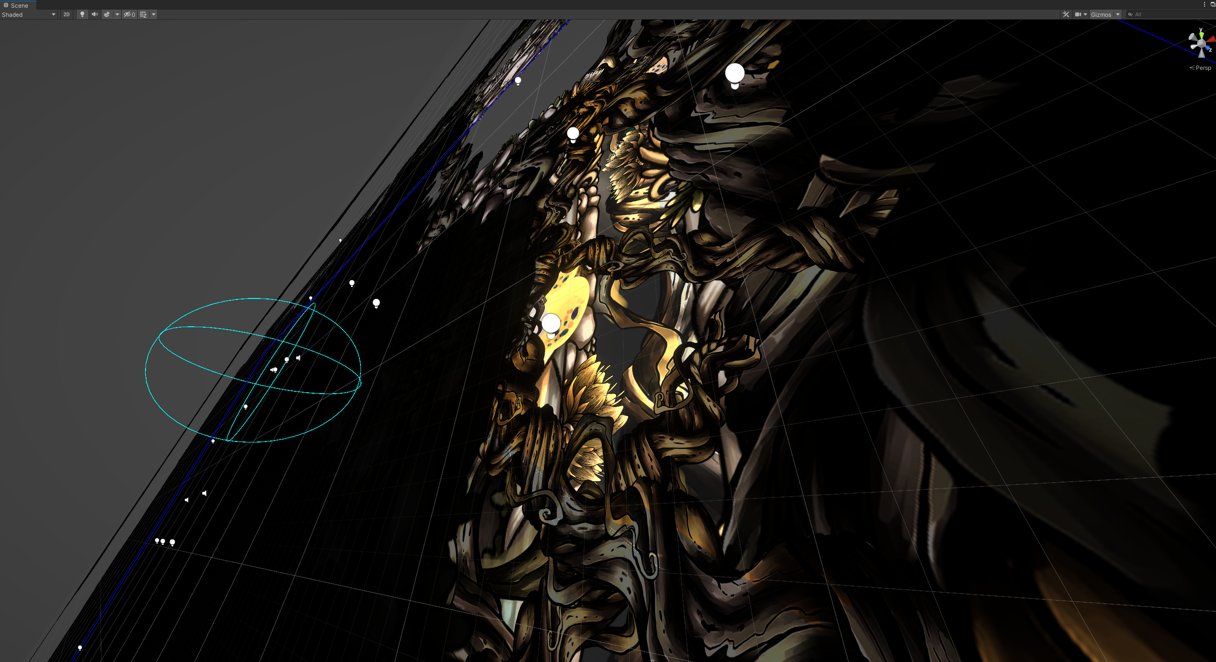Viewport: 1216px width, 662px height.
Task: Open effects options dropdown arrow
Action: click(x=117, y=14)
